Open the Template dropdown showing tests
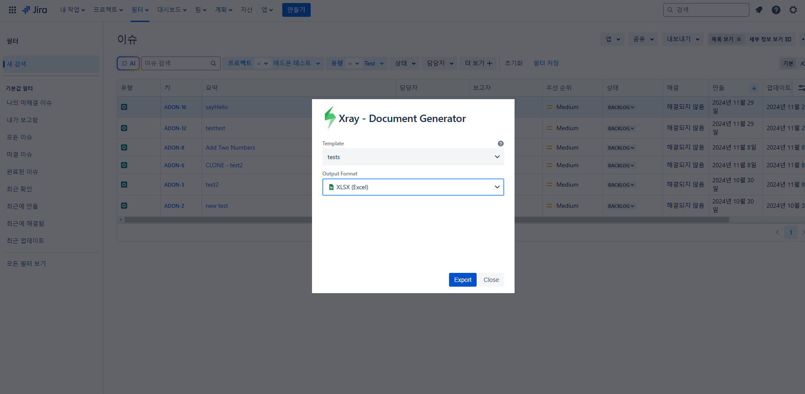 413,157
